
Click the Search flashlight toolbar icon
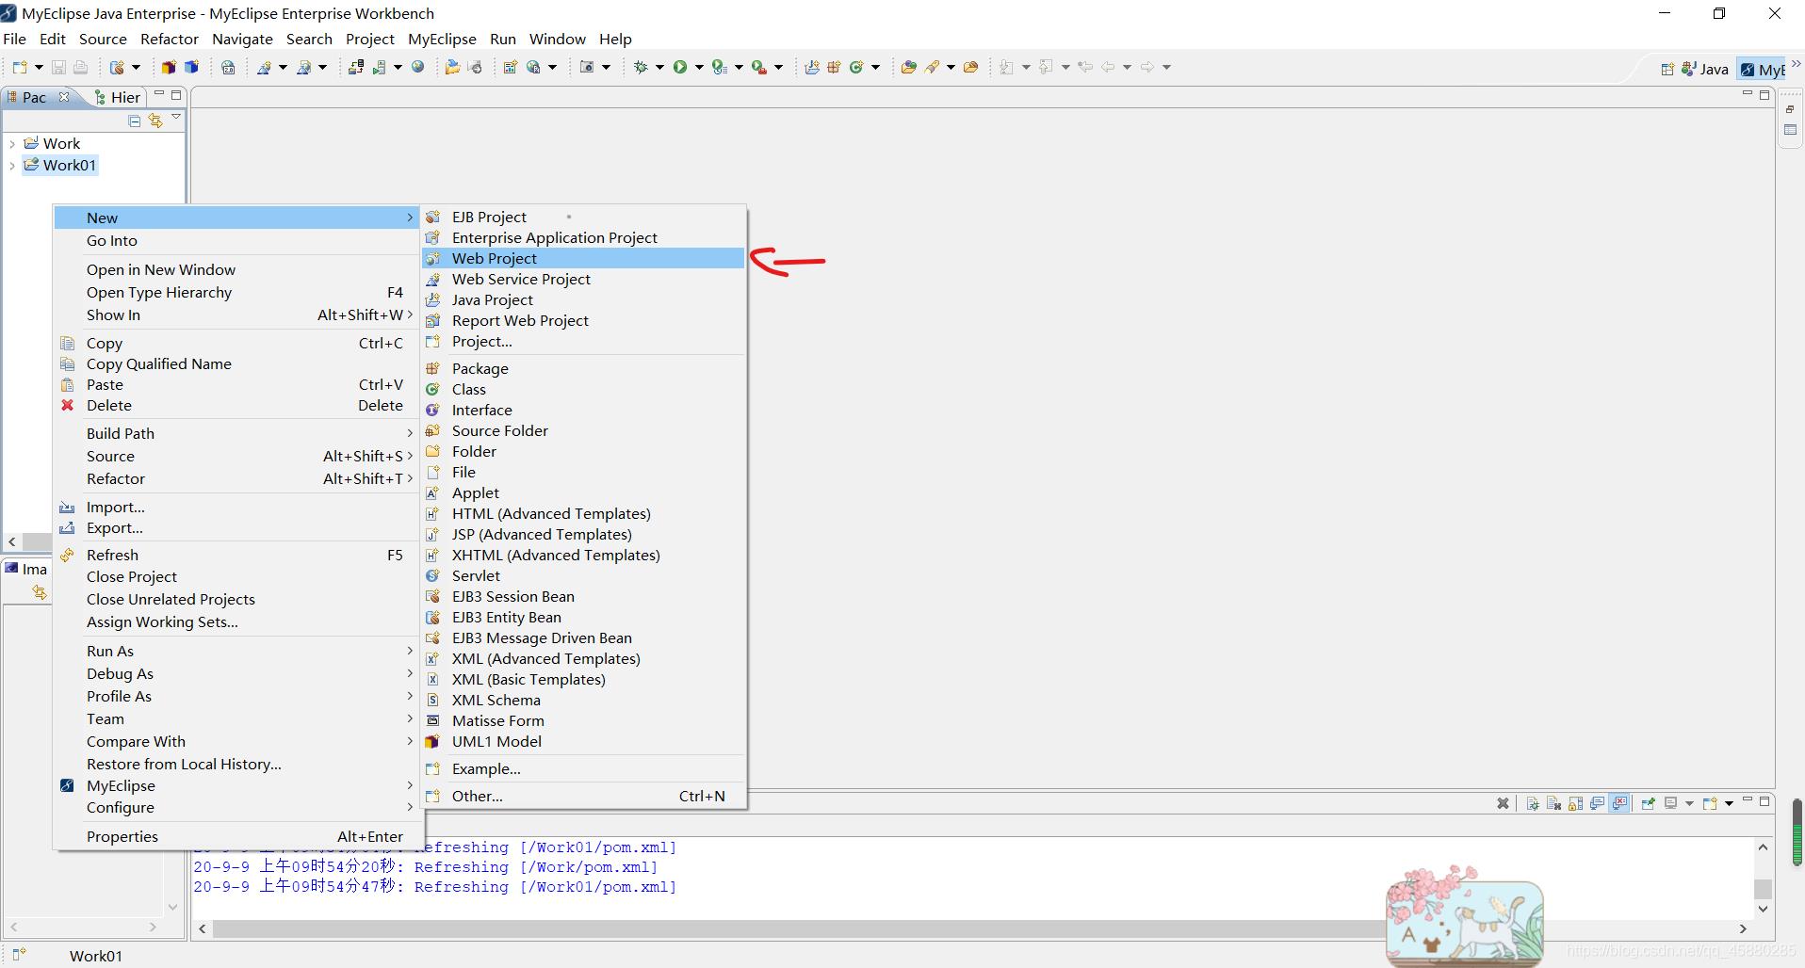(x=932, y=67)
